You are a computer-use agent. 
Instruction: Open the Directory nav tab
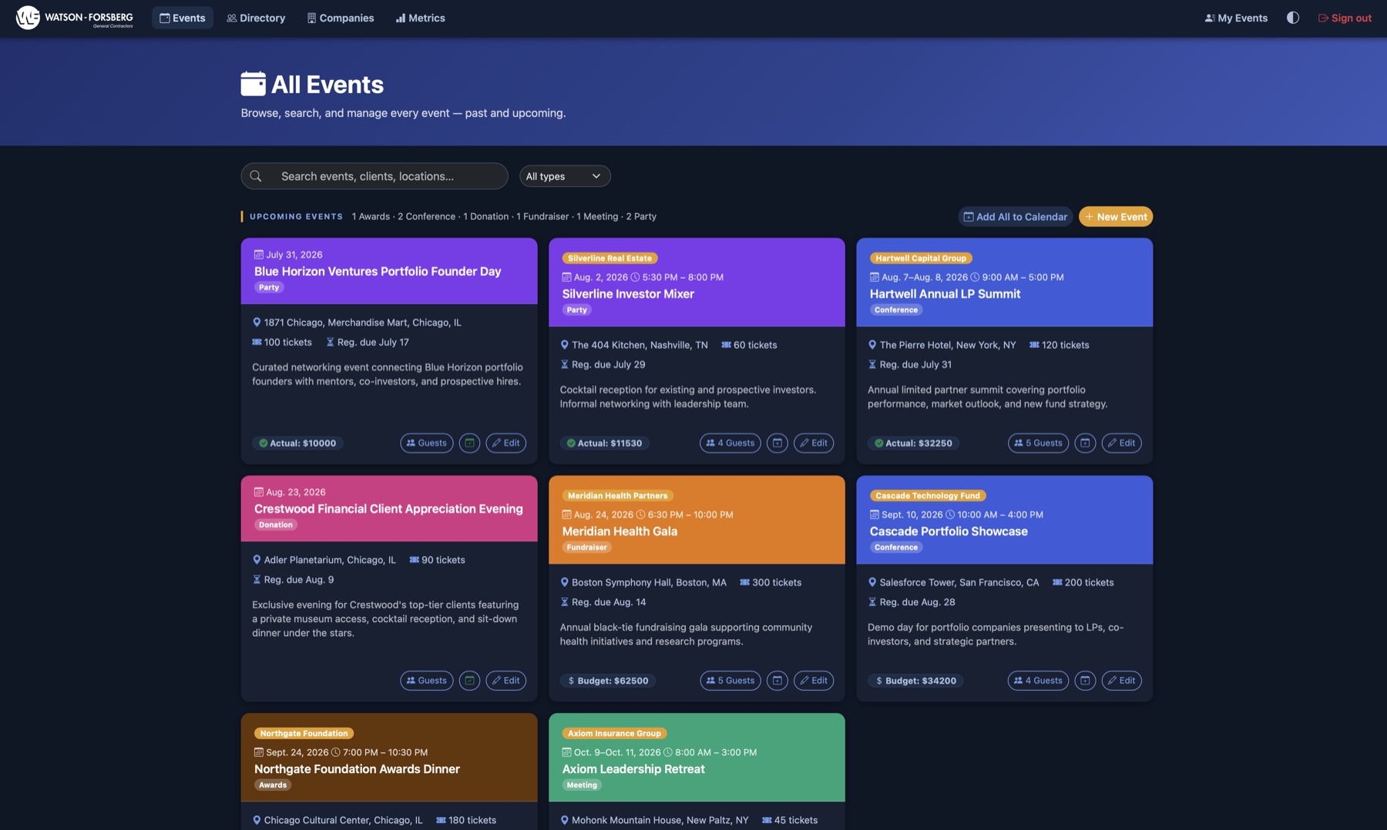click(x=256, y=18)
